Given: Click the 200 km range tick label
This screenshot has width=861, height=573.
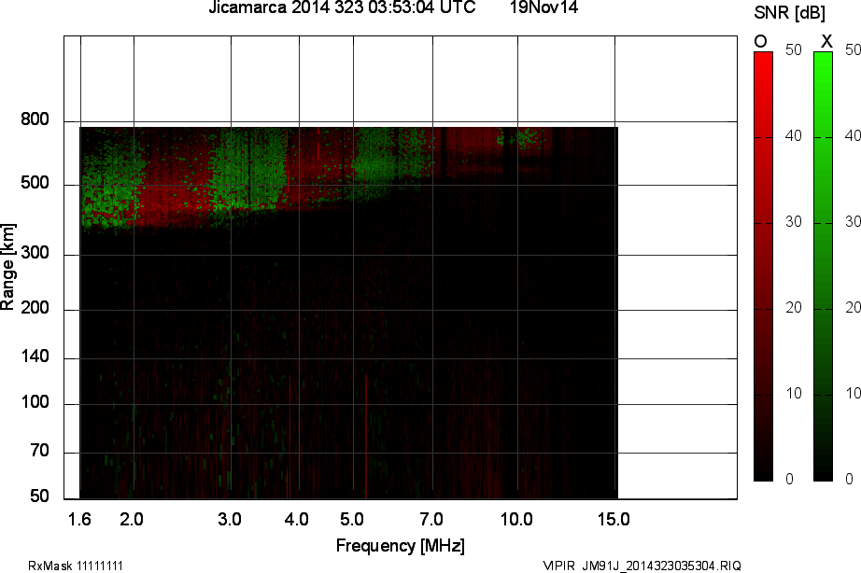Looking at the screenshot, I should pos(35,307).
